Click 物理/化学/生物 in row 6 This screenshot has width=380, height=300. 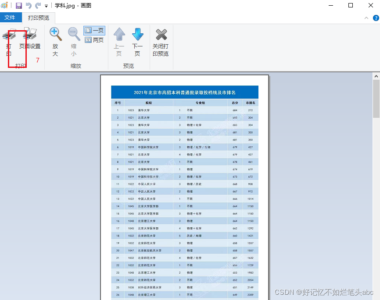point(198,147)
